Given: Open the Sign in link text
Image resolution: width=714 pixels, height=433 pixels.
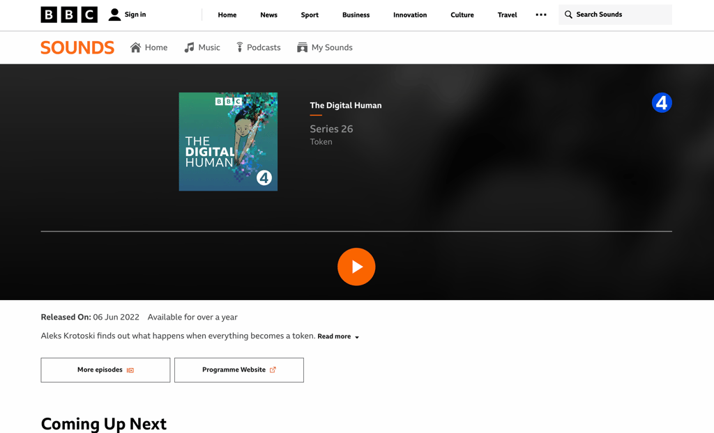Looking at the screenshot, I should pos(135,15).
